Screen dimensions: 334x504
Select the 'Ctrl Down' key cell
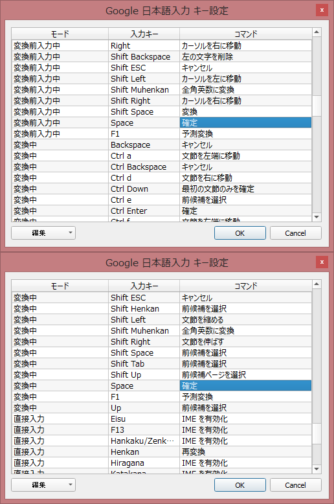coord(144,189)
